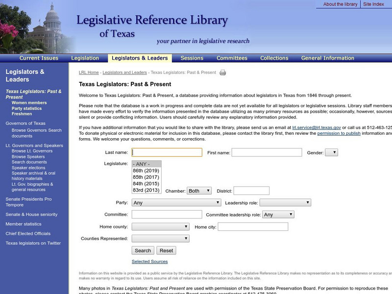Image resolution: width=392 pixels, height=294 pixels.
Task: Expand the Home county dropdown
Action: tap(160, 227)
